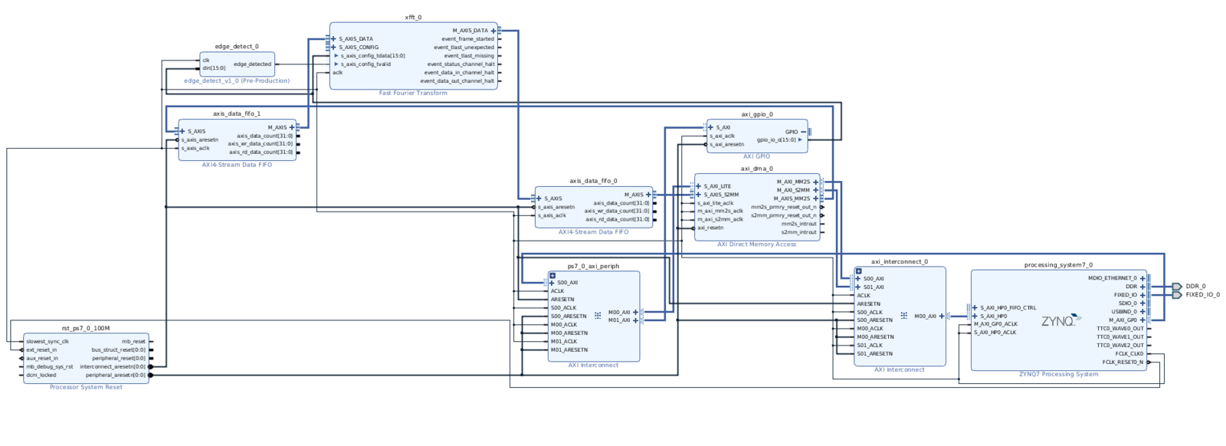The width and height of the screenshot is (1226, 446).
Task: Expand S_AXI_HP0_FIFO_CTRL on the ZYNQ block
Action: point(975,308)
